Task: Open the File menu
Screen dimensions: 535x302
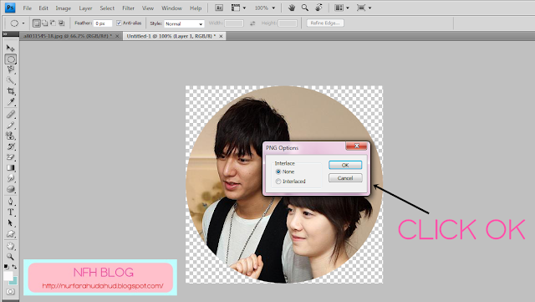Action: click(27, 8)
